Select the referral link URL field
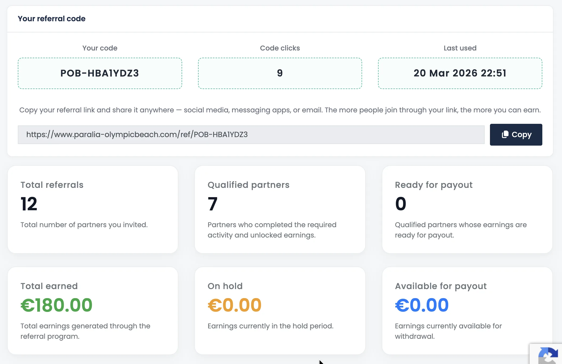Screen dimensions: 562x364 pyautogui.click(x=251, y=135)
